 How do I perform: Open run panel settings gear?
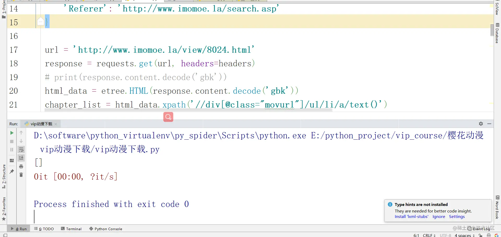(481, 124)
